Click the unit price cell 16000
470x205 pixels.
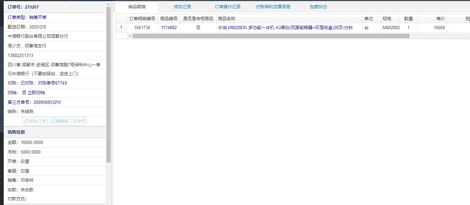[432, 28]
